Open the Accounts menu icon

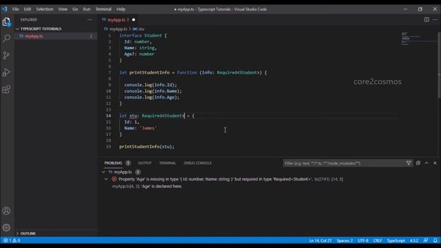click(x=6, y=211)
